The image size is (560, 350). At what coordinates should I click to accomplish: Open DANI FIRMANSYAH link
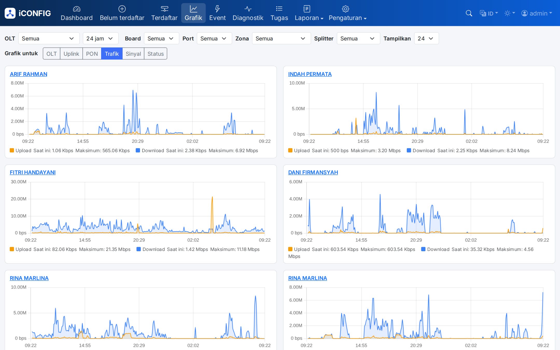point(313,172)
